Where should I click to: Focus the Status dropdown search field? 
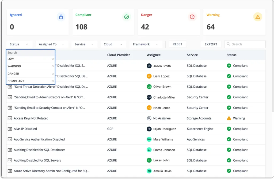point(31,53)
